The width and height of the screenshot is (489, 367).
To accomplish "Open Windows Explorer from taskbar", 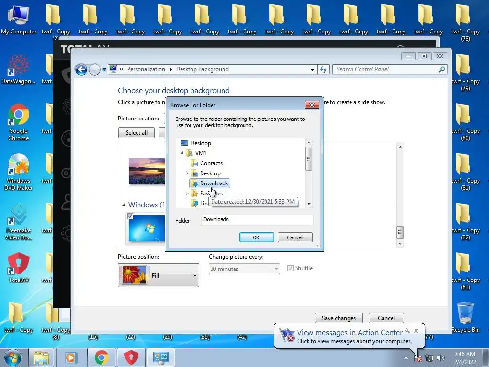I will [x=41, y=357].
